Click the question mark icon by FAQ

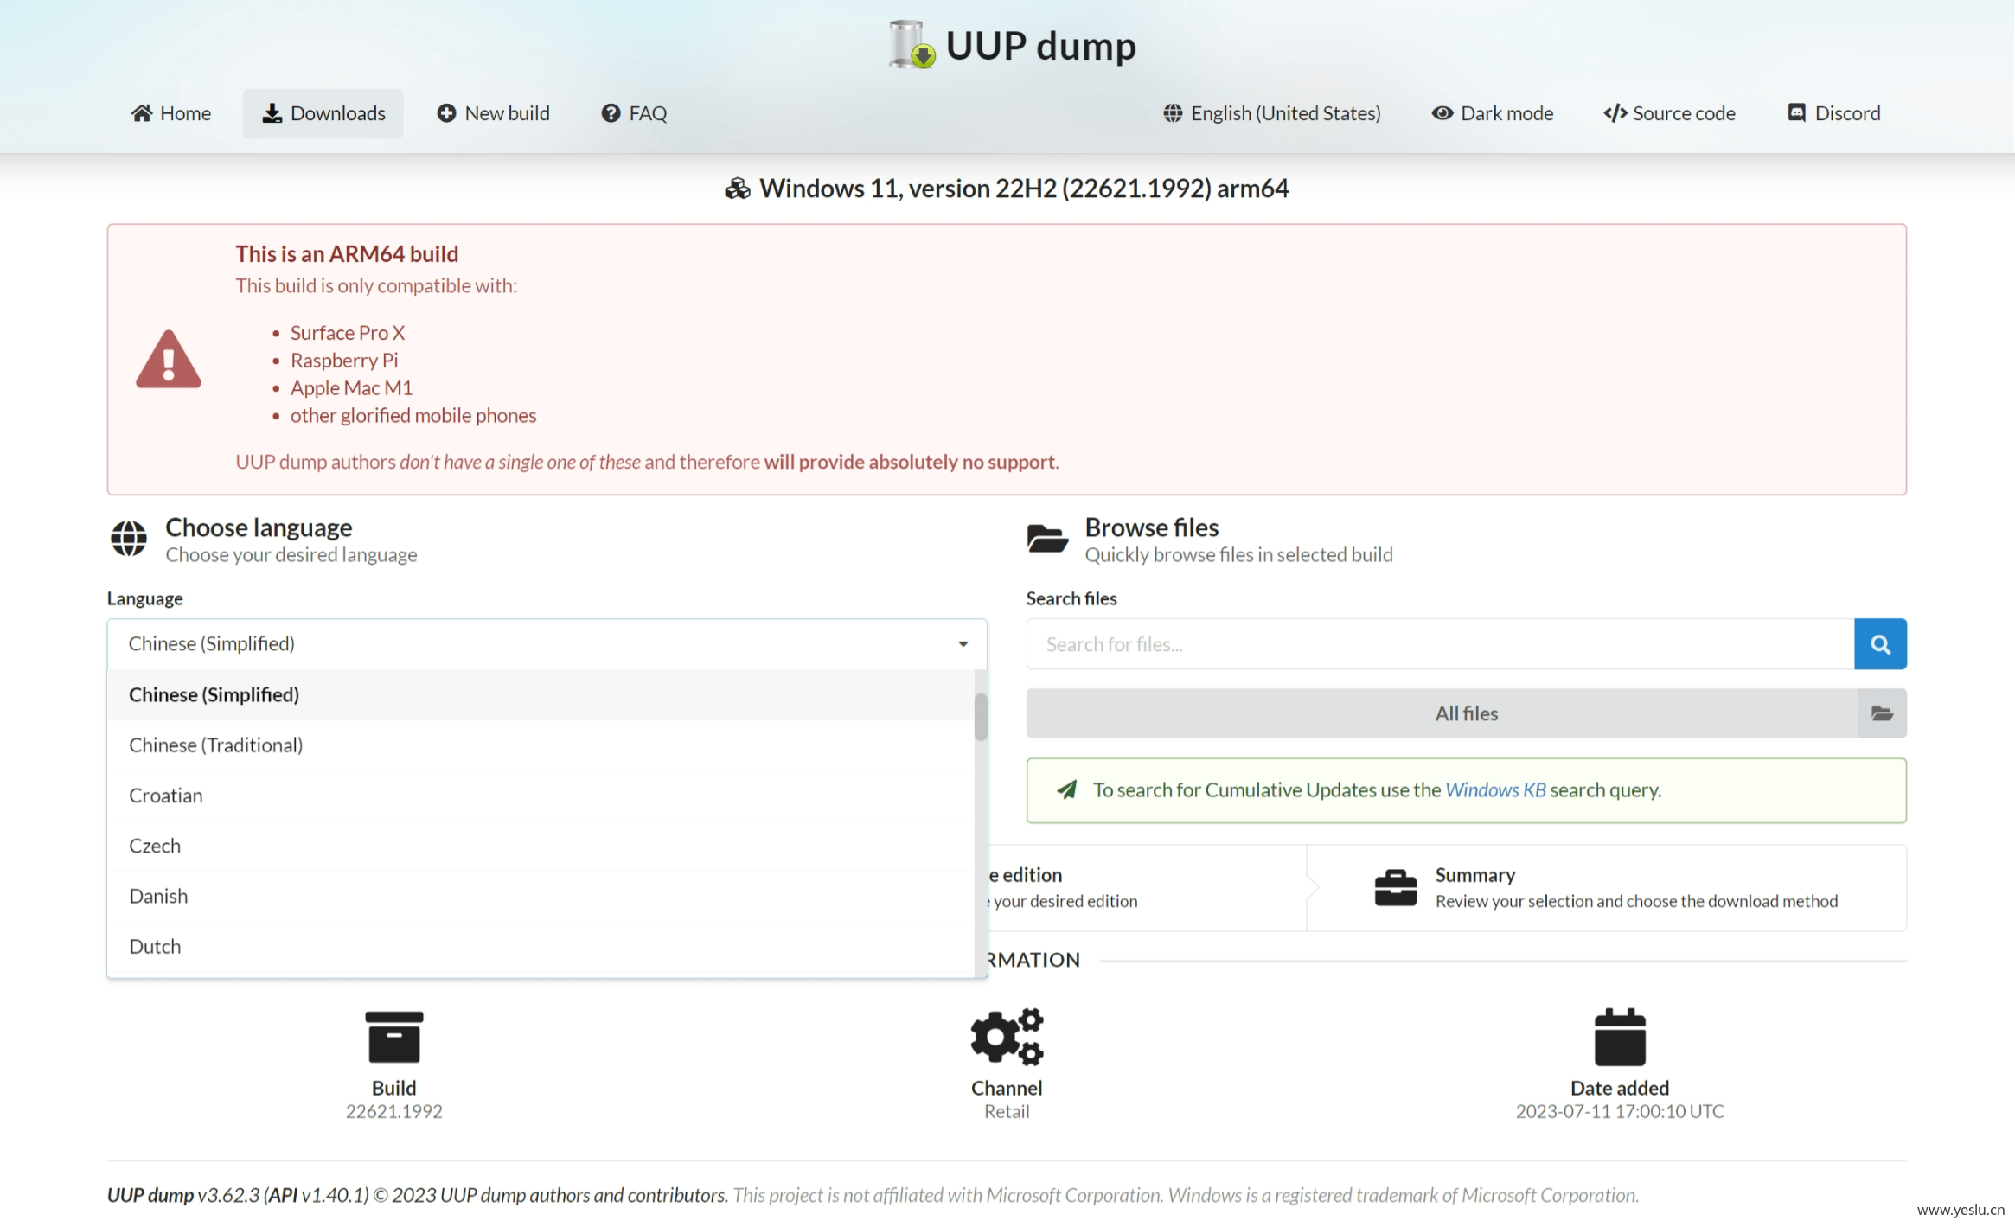click(611, 113)
